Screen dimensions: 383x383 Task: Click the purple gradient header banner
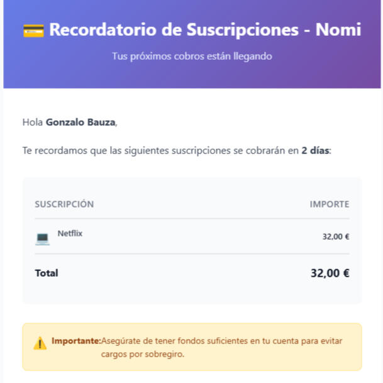point(192,44)
